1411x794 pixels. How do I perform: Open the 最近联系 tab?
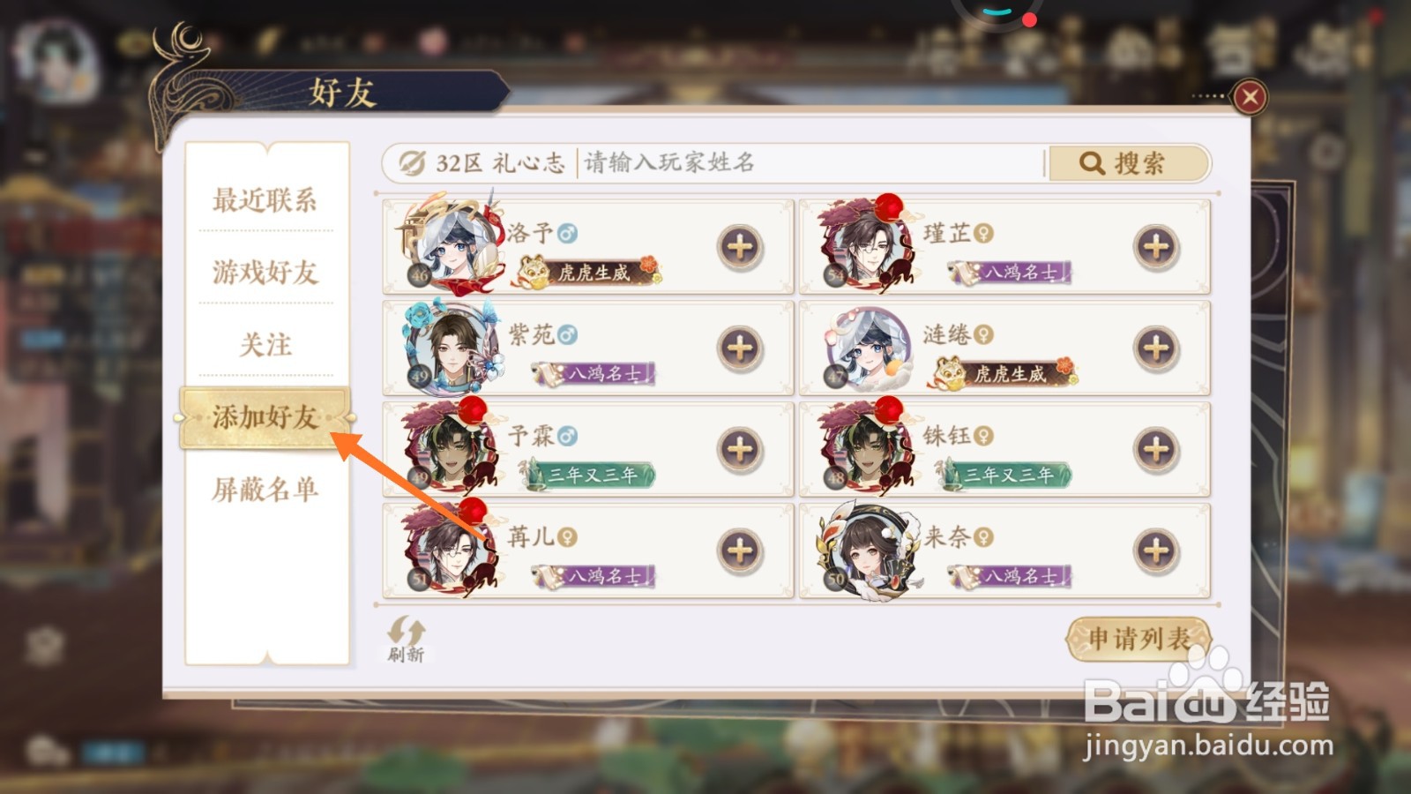point(265,200)
